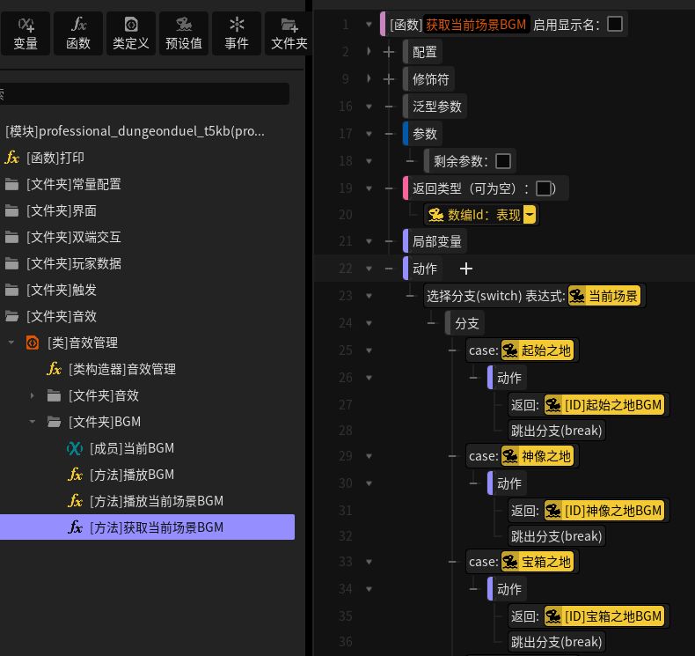Click the 事件 event toolbar icon
The image size is (695, 656).
coord(236,33)
